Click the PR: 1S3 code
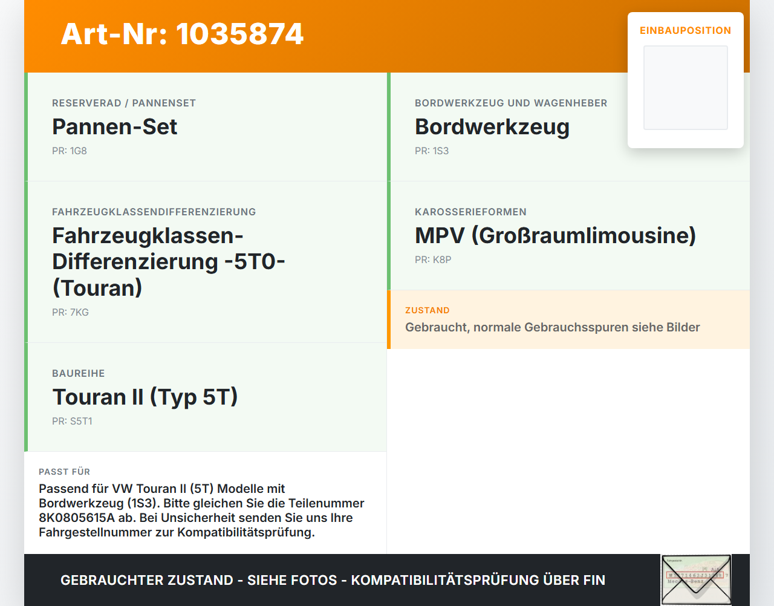Screen dimensions: 774x606 (x=432, y=151)
